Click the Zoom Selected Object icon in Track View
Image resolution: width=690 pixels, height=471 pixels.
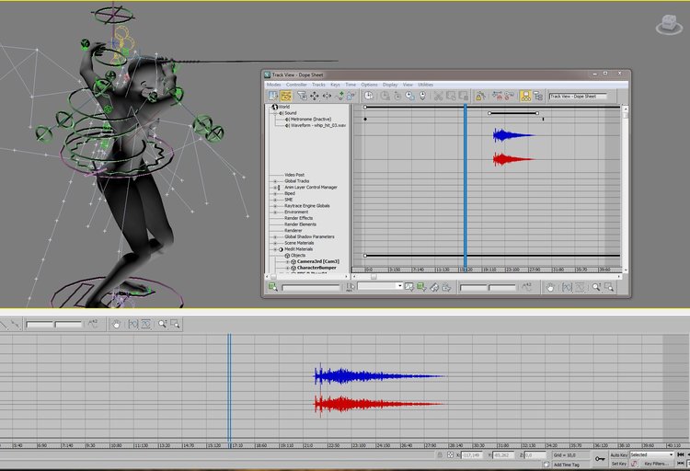[273, 287]
